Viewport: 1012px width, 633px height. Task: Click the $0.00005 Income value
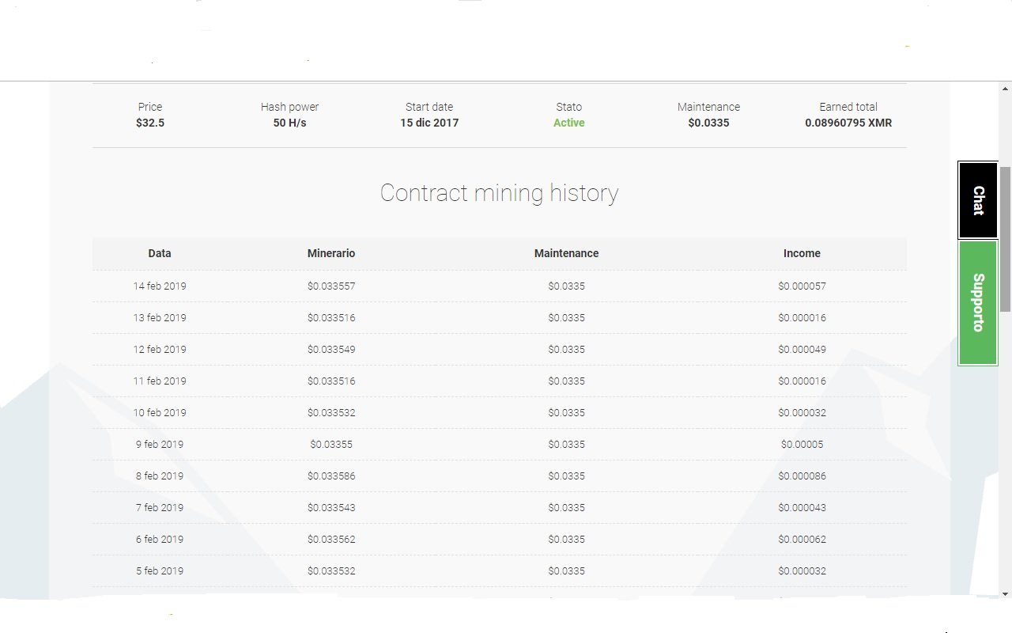coord(802,444)
